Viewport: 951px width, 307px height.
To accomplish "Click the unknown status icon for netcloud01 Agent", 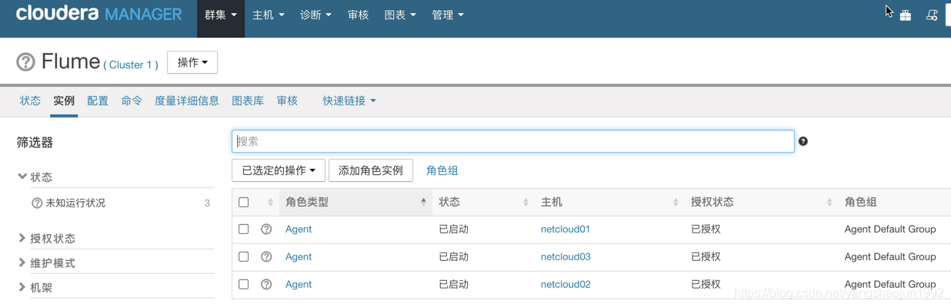I will pos(266,229).
